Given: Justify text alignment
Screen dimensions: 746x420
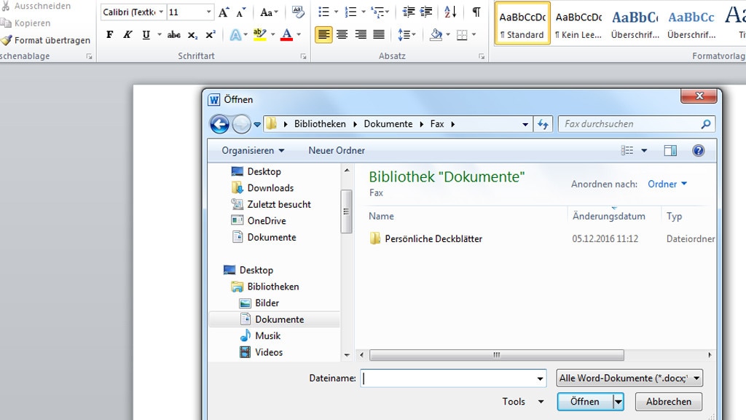Looking at the screenshot, I should click(379, 35).
